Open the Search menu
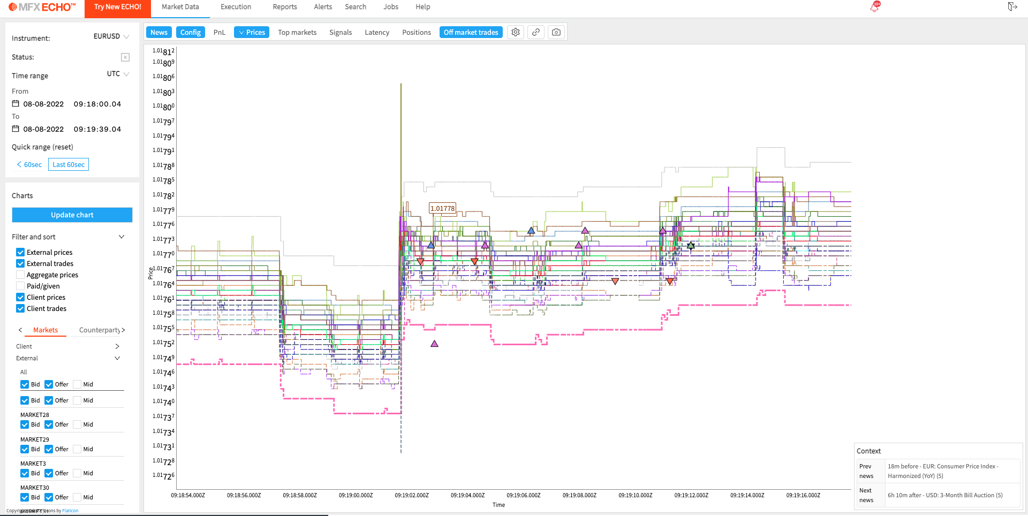Viewport: 1028px width, 516px height. 356,7
